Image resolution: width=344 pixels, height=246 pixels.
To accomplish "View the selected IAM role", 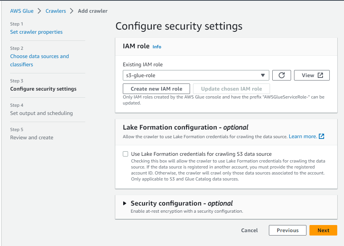I will click(x=312, y=75).
